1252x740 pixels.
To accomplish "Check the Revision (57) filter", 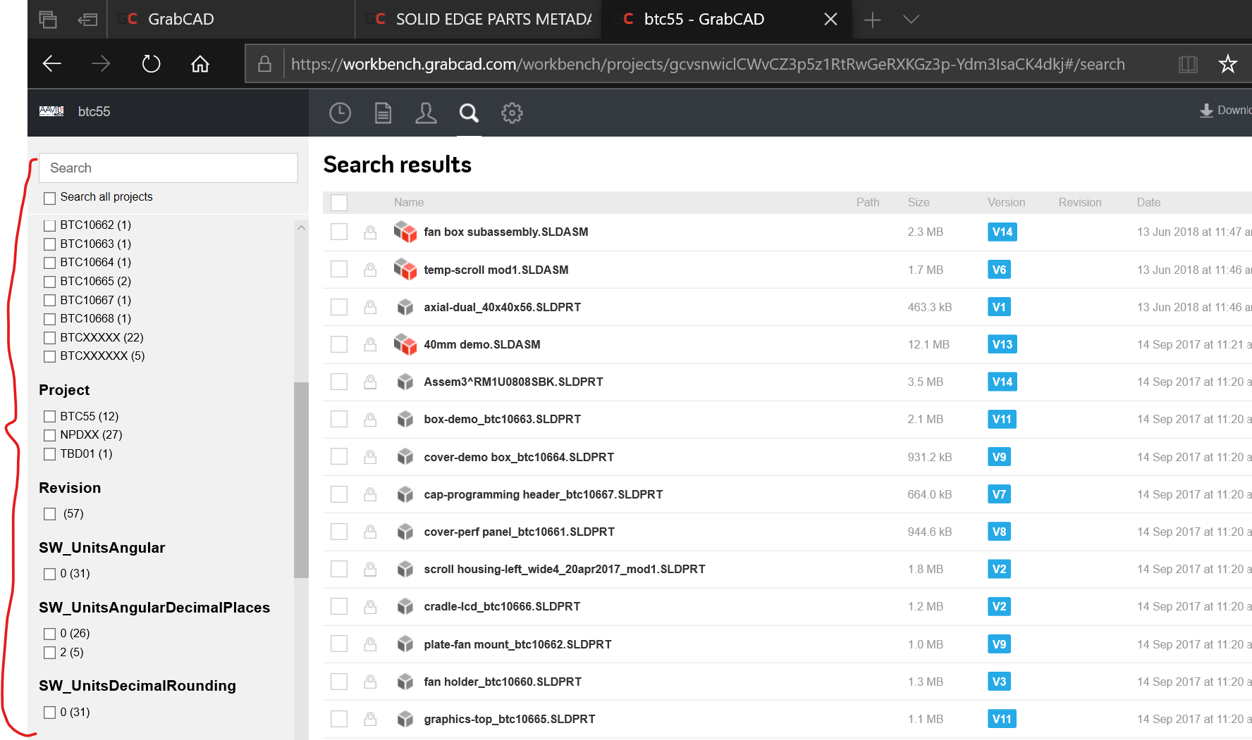I will coord(50,514).
